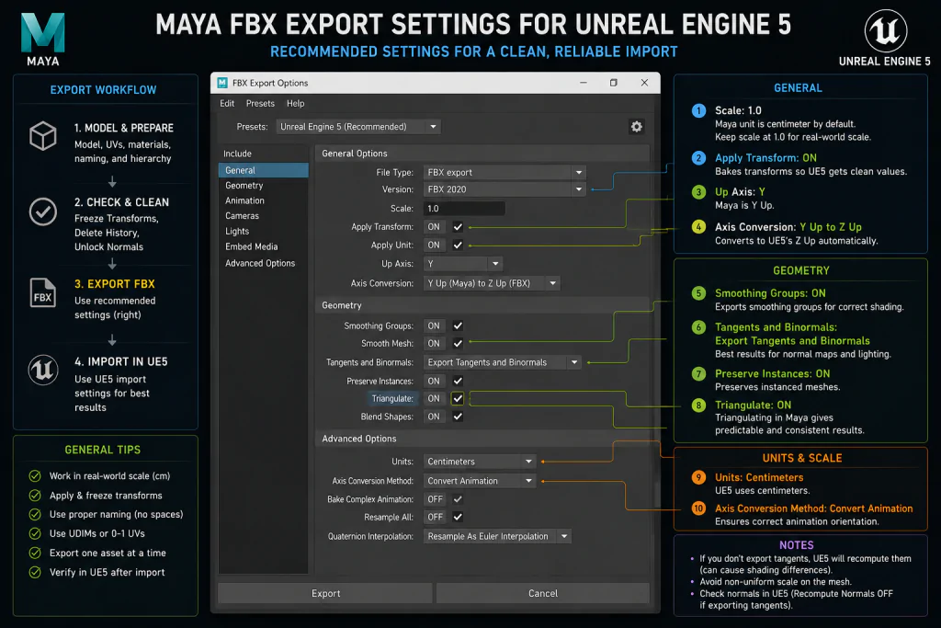Click the Unreal Engine 5 logo in the header
Viewport: 941px width, 628px height.
click(885, 30)
